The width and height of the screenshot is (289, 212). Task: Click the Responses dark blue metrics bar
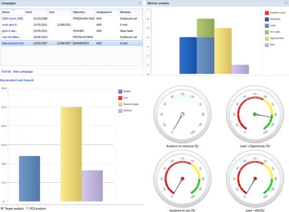(x=188, y=55)
